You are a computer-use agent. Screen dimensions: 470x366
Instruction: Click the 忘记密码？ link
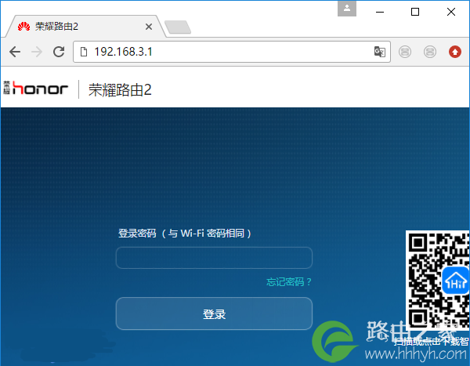pos(289,281)
